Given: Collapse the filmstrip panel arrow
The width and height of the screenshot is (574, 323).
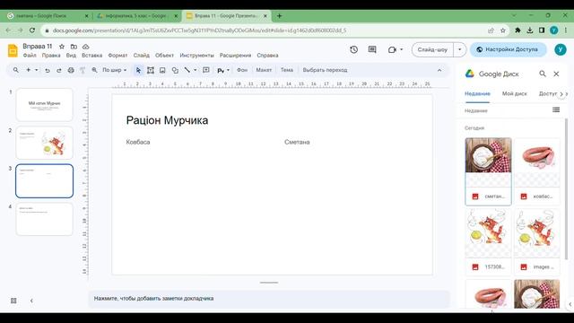Looking at the screenshot, I should coord(31,301).
